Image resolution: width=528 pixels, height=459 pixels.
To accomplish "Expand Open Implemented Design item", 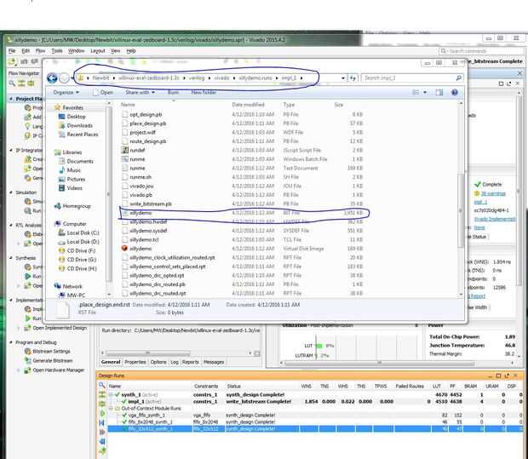I will 19,328.
